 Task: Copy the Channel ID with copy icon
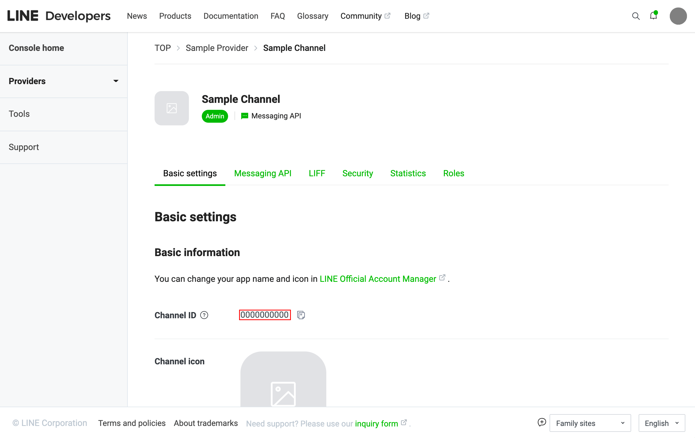[301, 315]
